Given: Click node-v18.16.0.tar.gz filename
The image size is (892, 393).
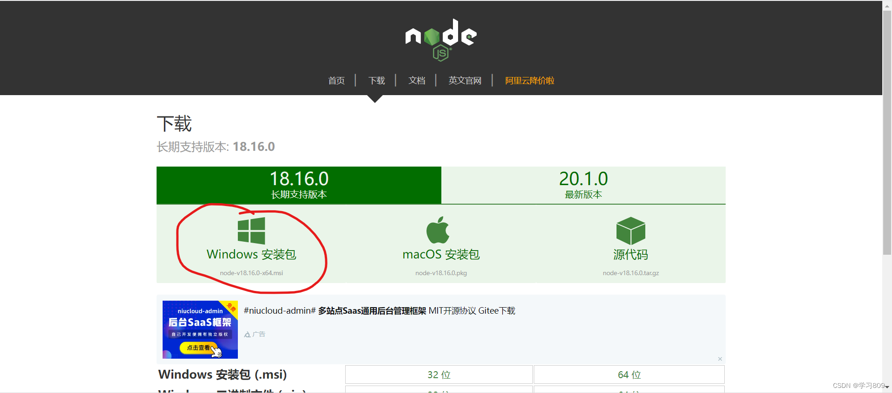Looking at the screenshot, I should [630, 273].
